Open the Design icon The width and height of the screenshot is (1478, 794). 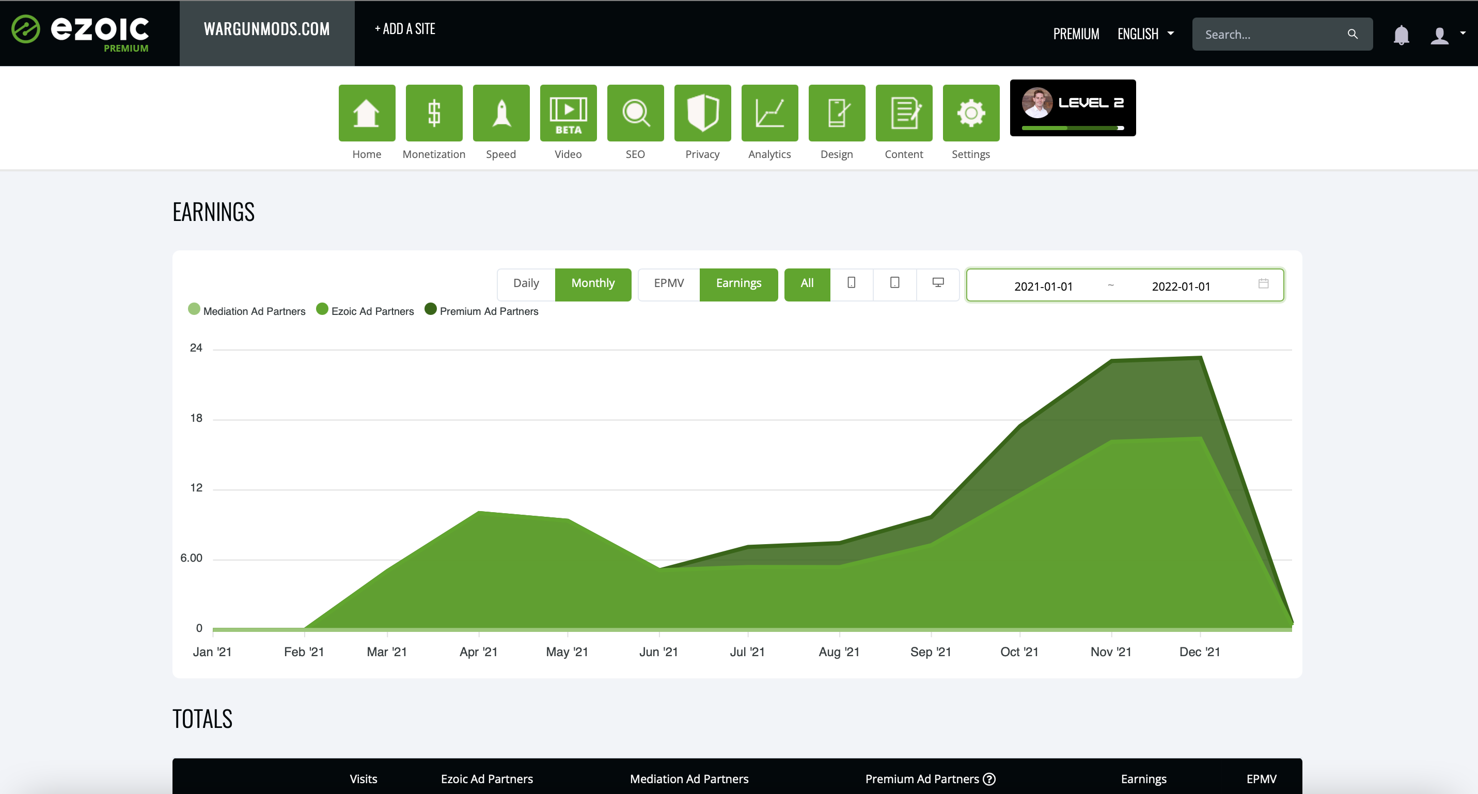tap(837, 113)
